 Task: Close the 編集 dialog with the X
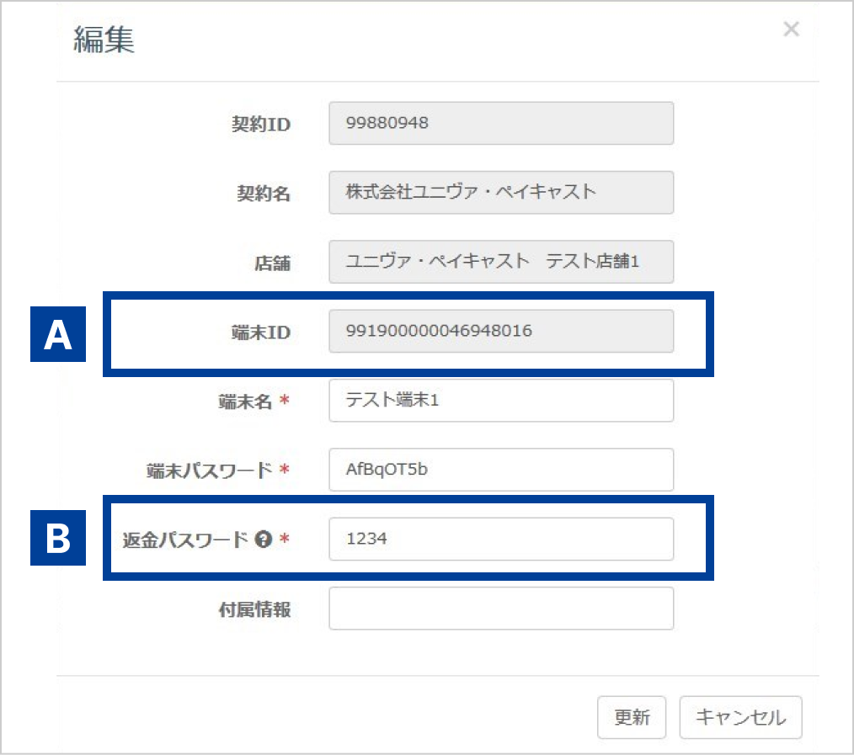pos(791,29)
